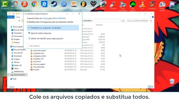Select Objetos 3D in navigation pane
179x100 pixels.
17,65
